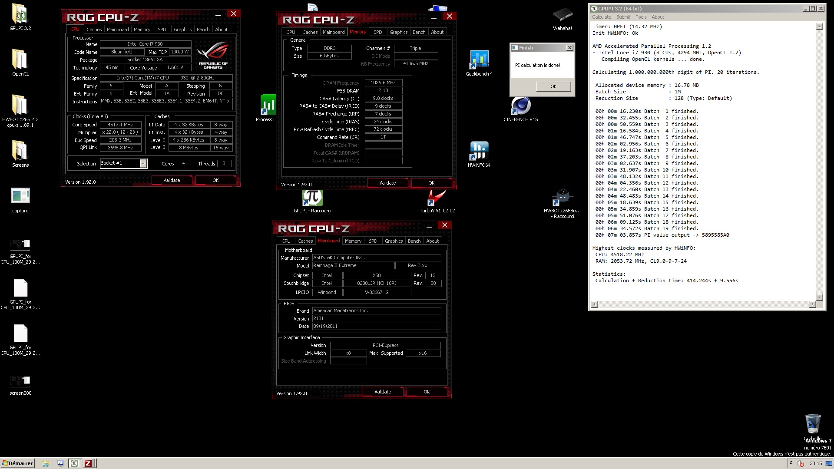834x469 pixels.
Task: Open Bench tab in top-left CPU-Z
Action: click(x=203, y=30)
